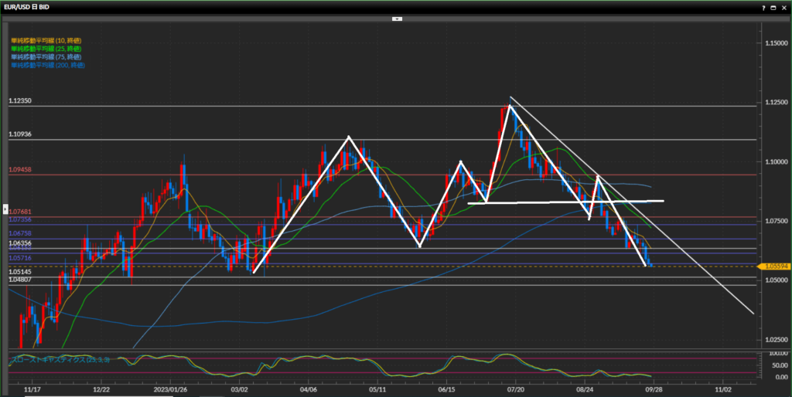This screenshot has height=397, width=792.
Task: Close the EUR/USD chart window
Action: (783, 7)
